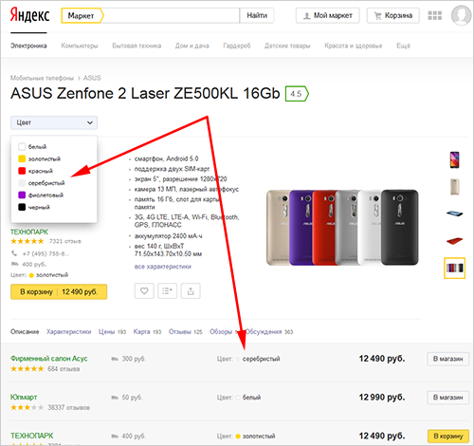Viewport: 474px width, 446px height.
Task: Select the белый color checkbox
Action: 22,147
